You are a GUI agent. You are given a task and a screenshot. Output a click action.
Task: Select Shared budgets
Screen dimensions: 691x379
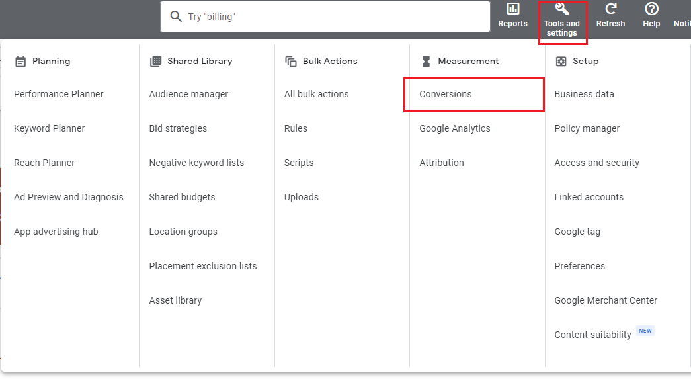tap(182, 197)
